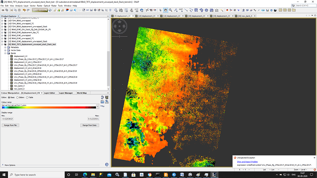Click the colour ramp gradient bar
The height and width of the screenshot is (178, 317).
coord(49,107)
